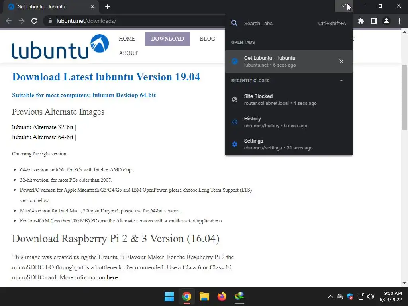408x306 pixels.
Task: Reopen the Site Blocked closed tab
Action: click(x=289, y=100)
